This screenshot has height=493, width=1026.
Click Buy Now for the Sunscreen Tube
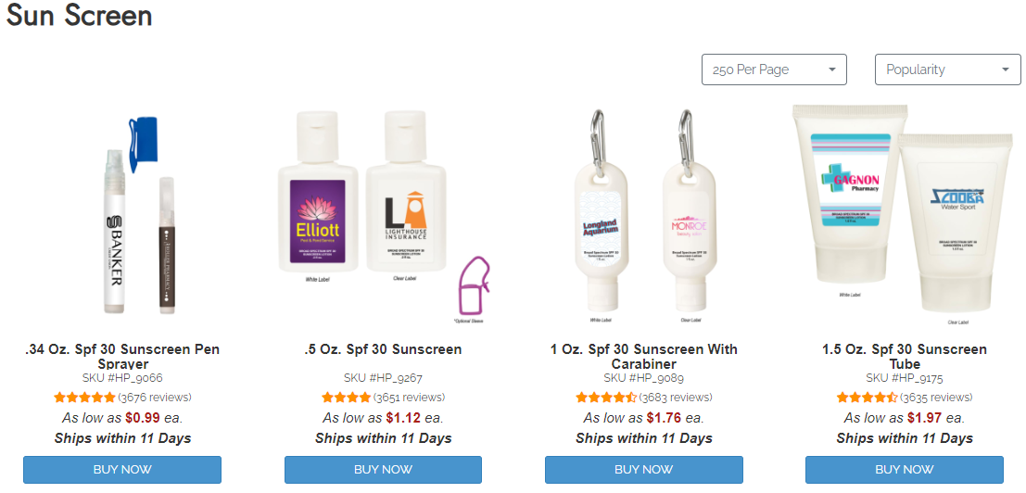coord(905,470)
